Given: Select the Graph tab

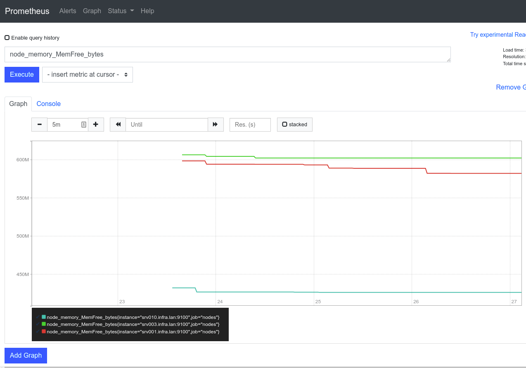Looking at the screenshot, I should pyautogui.click(x=18, y=104).
